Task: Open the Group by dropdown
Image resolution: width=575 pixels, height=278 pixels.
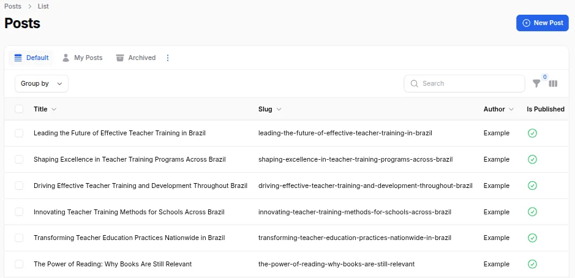Action: [42, 84]
